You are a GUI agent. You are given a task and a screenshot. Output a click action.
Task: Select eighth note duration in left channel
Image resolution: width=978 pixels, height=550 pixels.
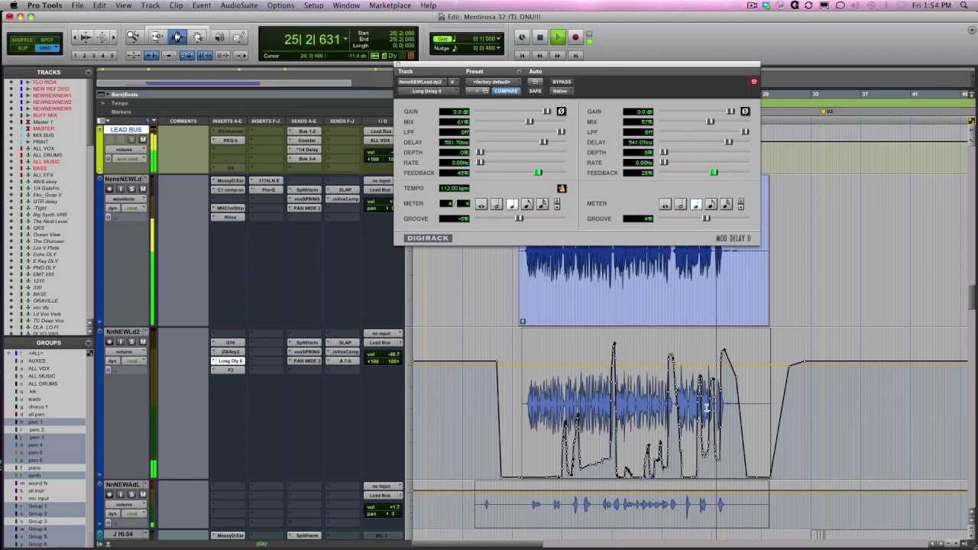526,204
